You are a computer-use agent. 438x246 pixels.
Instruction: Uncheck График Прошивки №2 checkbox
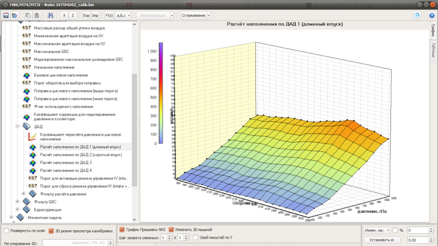coord(122,230)
